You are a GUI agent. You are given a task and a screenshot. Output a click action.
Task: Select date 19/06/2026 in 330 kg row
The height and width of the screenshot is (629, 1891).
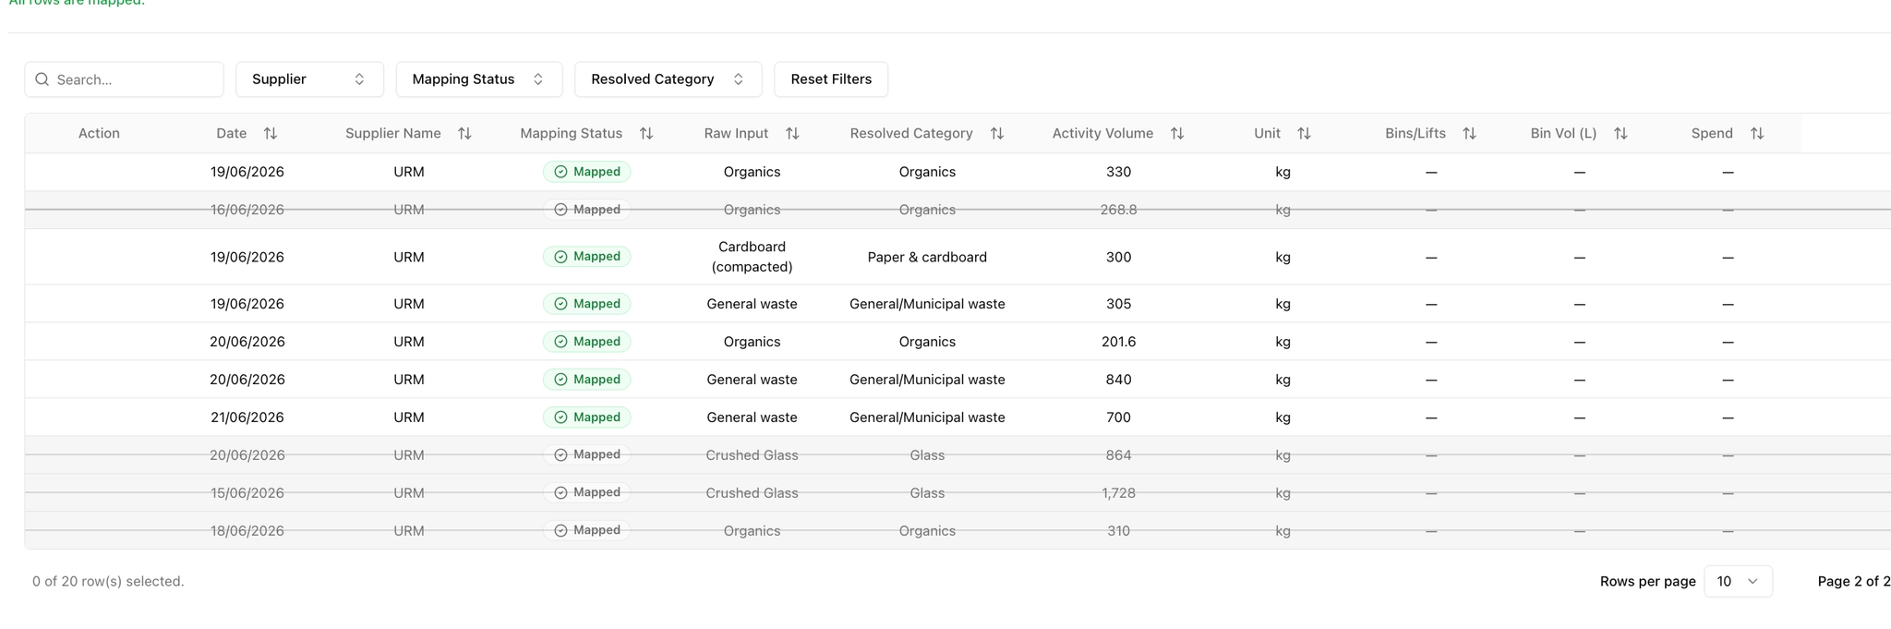point(247,172)
